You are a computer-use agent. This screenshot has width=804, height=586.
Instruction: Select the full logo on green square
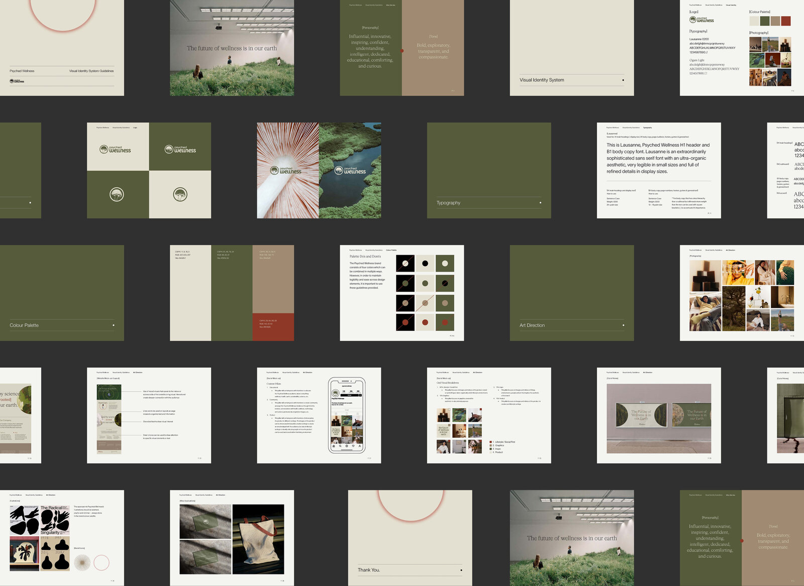tap(180, 149)
